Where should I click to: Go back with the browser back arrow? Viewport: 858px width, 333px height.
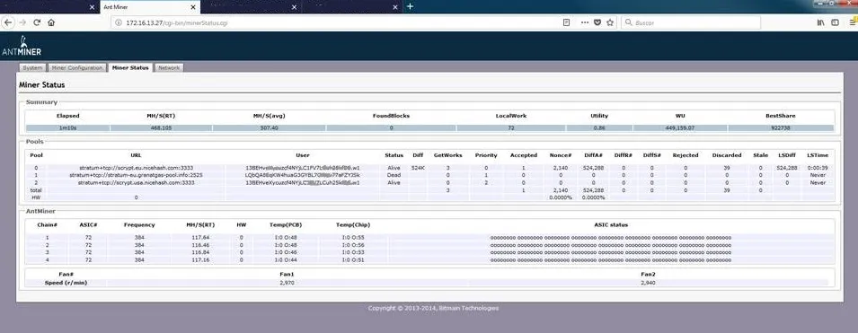[x=8, y=22]
